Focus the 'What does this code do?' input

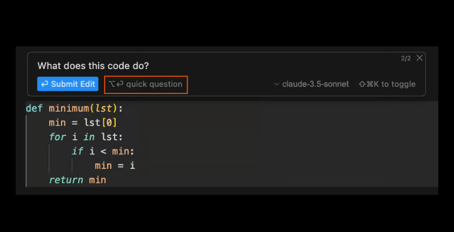coord(93,66)
